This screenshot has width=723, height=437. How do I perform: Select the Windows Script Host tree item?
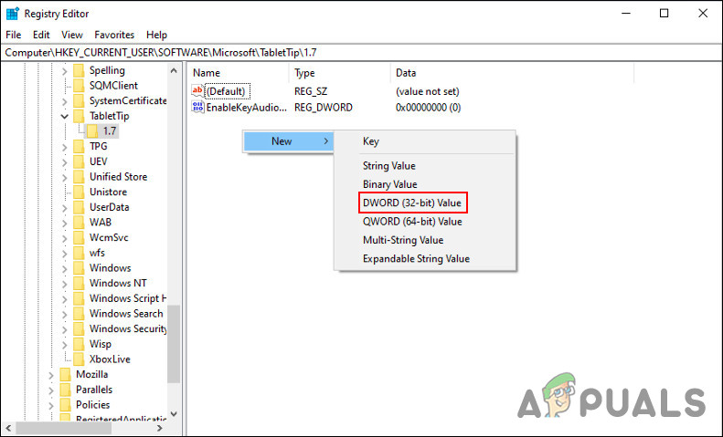coord(128,298)
